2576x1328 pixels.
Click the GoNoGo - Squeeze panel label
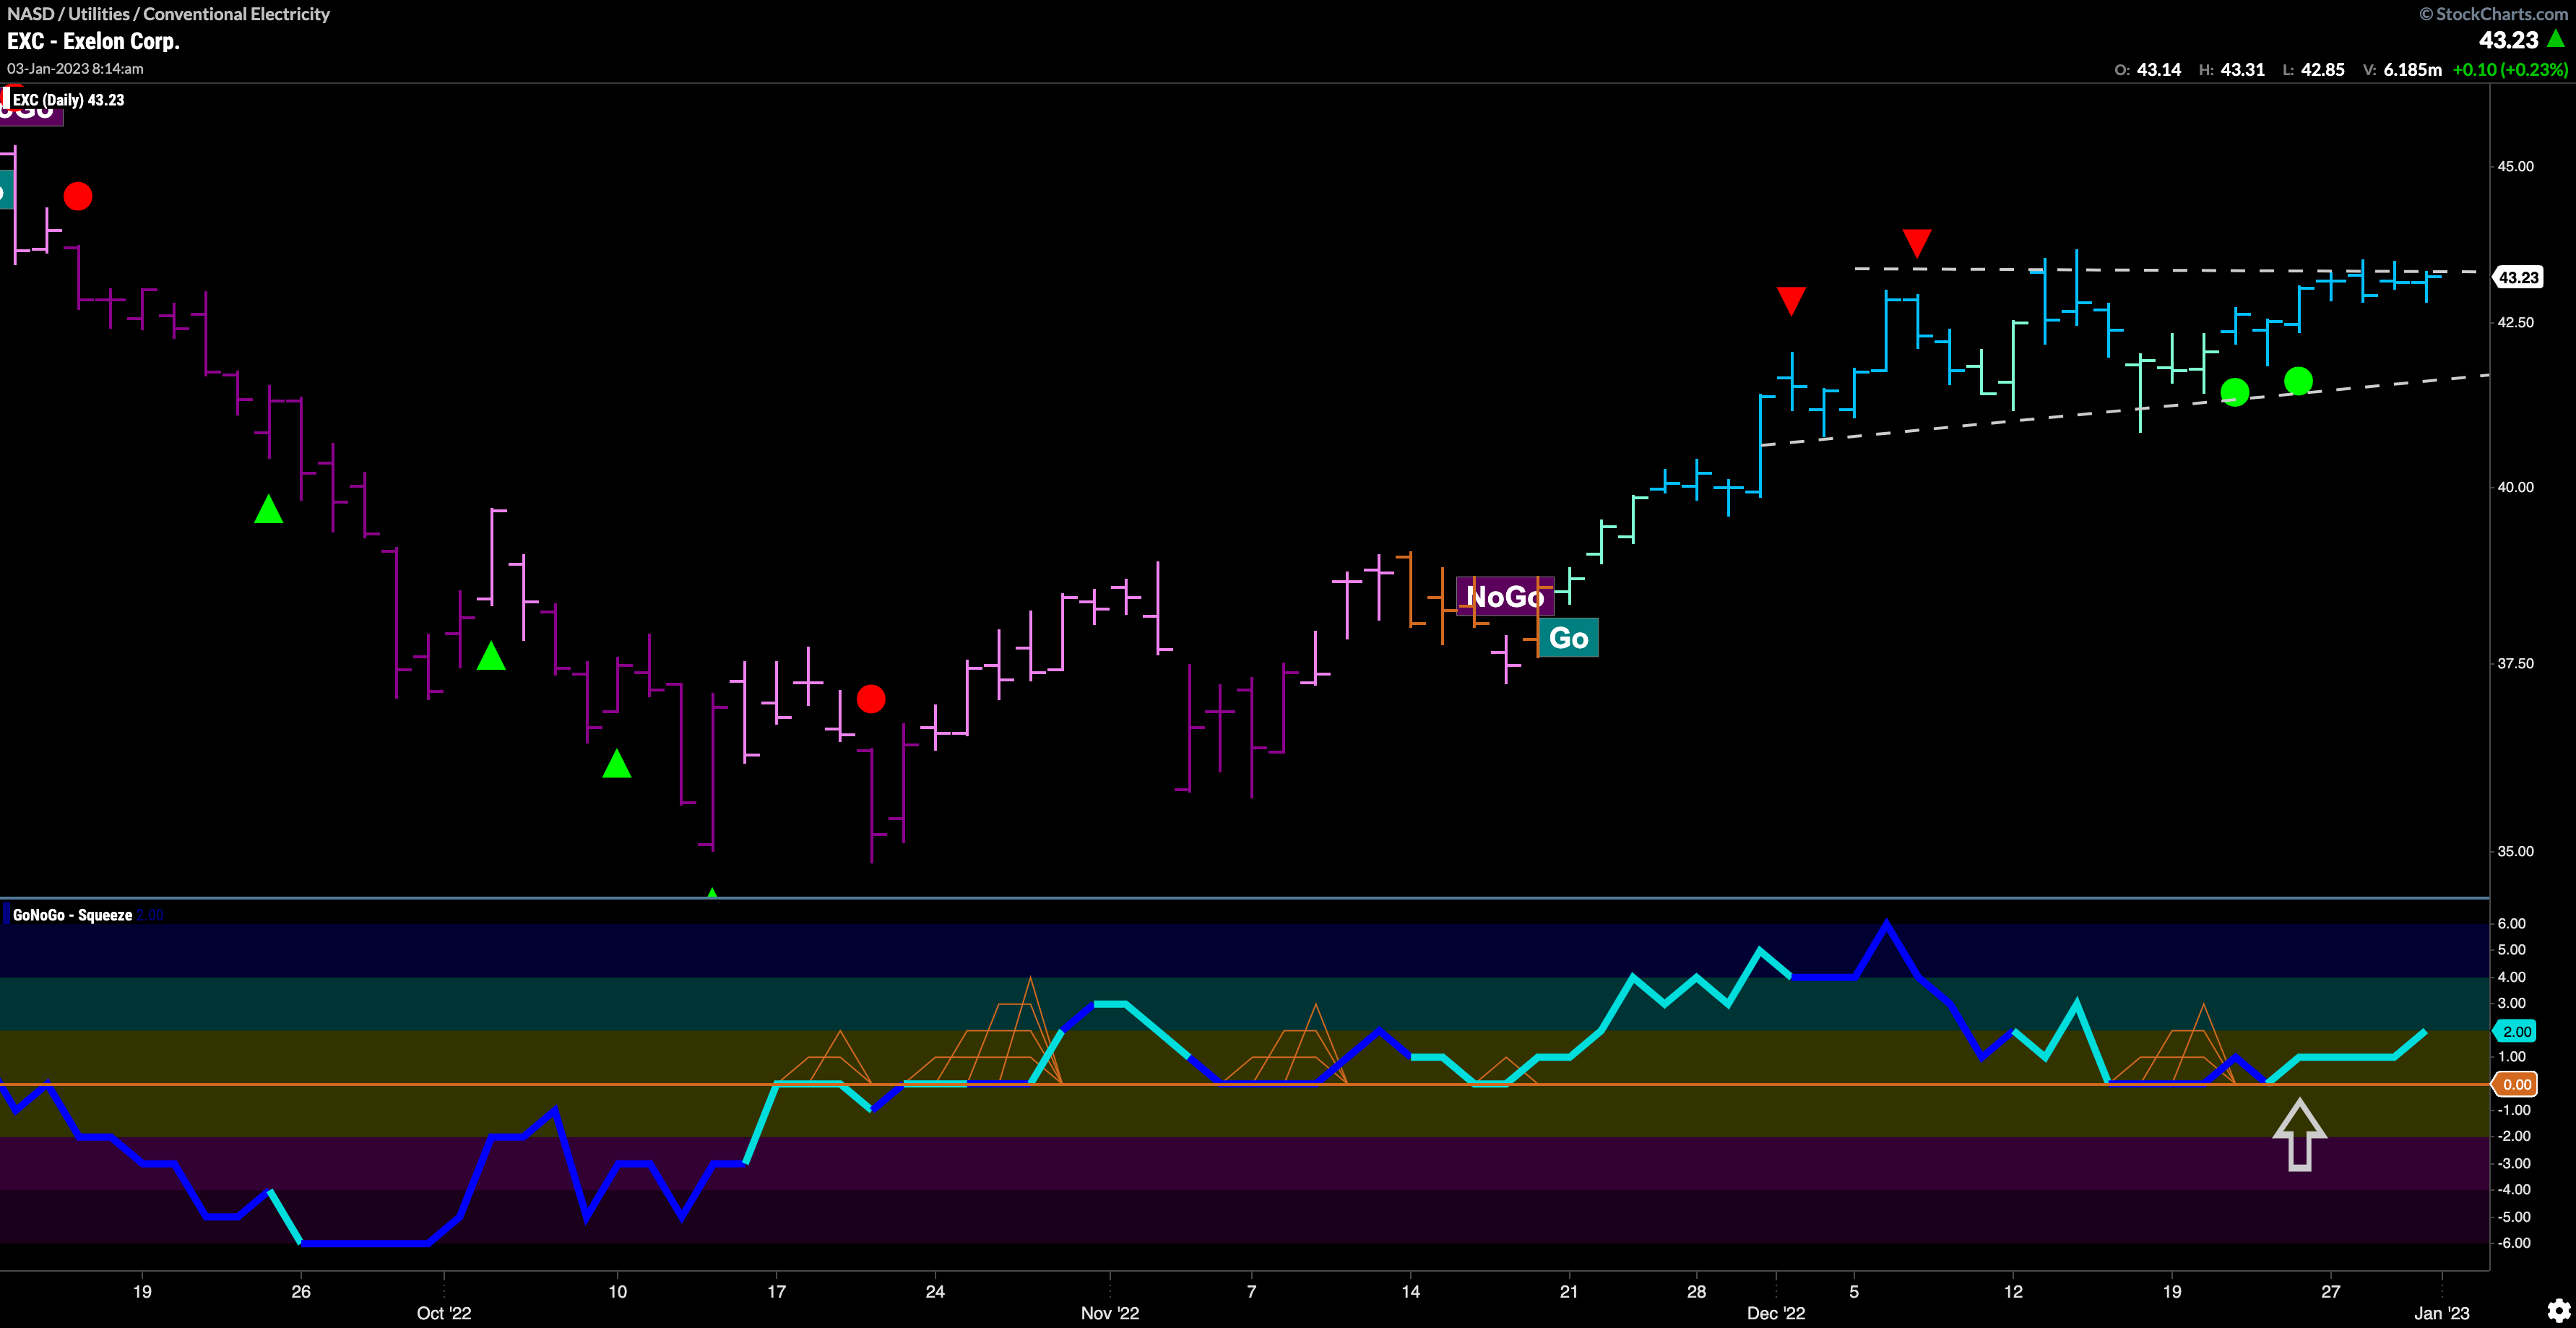coord(72,915)
